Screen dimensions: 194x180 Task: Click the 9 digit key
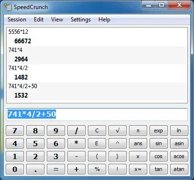point(56,130)
